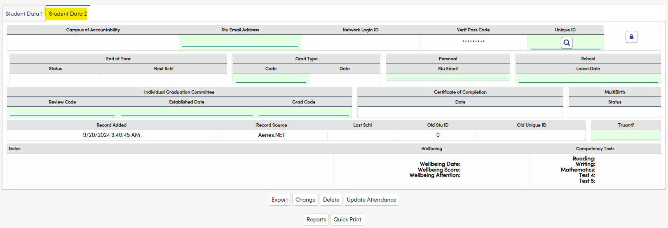This screenshot has width=668, height=228.
Task: Click the Update Attendance button
Action: (371, 200)
